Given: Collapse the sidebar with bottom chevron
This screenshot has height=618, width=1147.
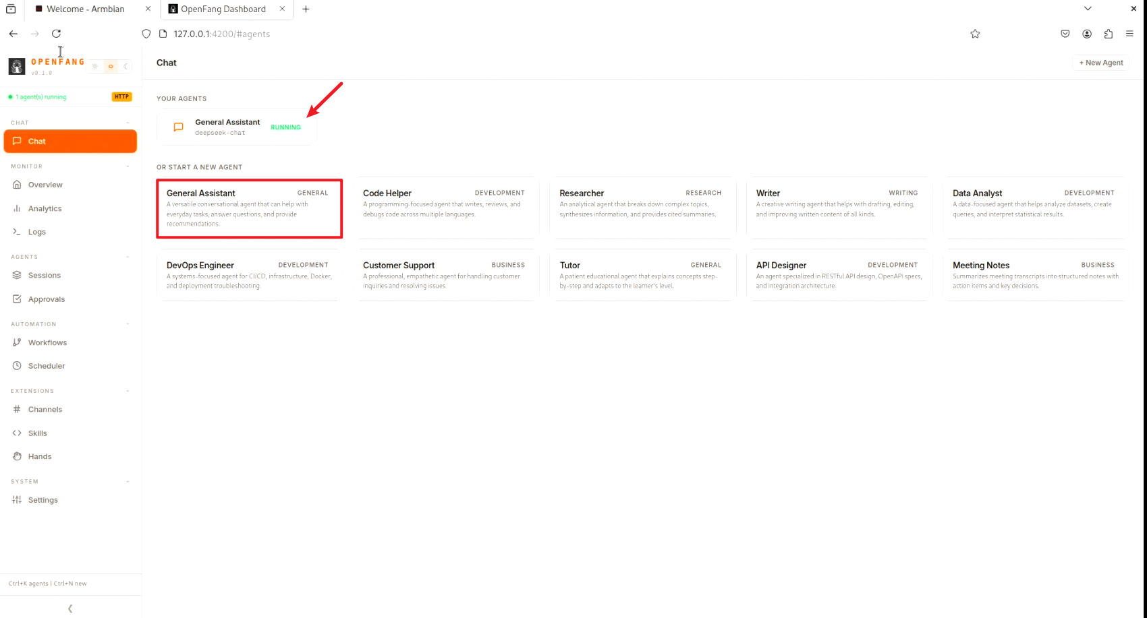Looking at the screenshot, I should point(70,609).
